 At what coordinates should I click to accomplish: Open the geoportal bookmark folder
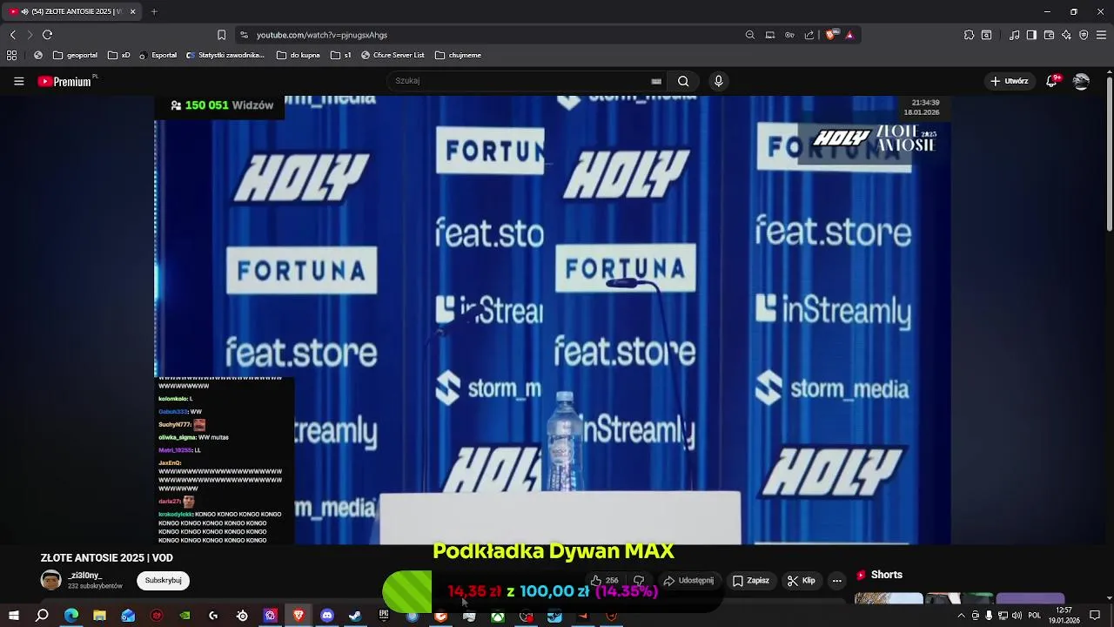click(x=76, y=55)
